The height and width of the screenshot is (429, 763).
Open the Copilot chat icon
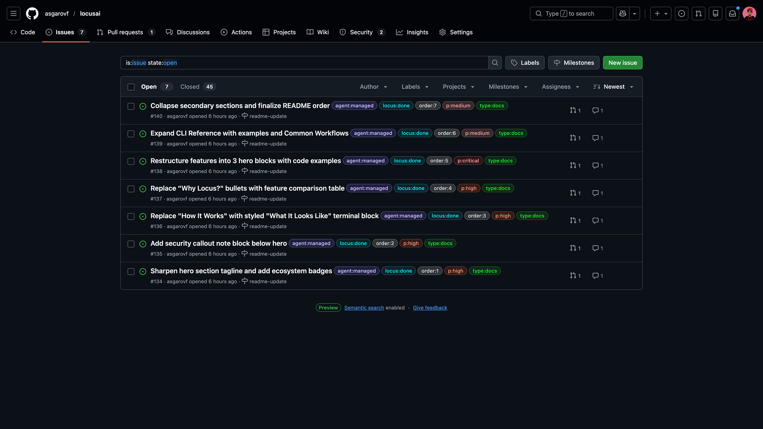pos(623,14)
